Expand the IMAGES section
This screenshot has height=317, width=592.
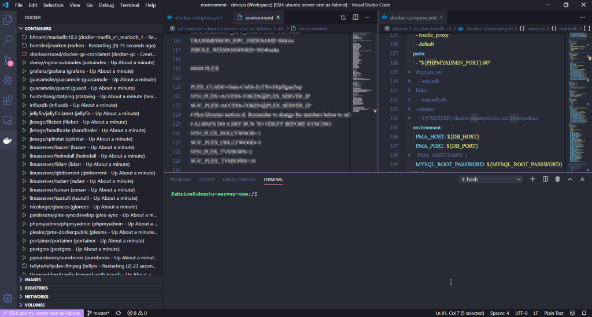tap(32, 279)
